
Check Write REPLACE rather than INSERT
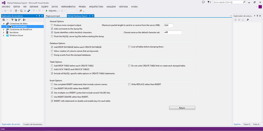coord(129,84)
